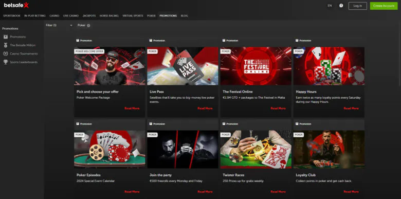Open the Poker Welcome Offer banner image
Viewport: 401px width, 199px height.
(x=110, y=66)
